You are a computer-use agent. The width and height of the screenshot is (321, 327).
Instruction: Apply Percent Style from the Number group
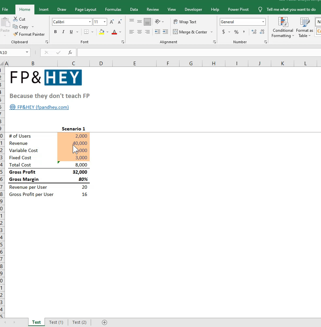pos(236,32)
